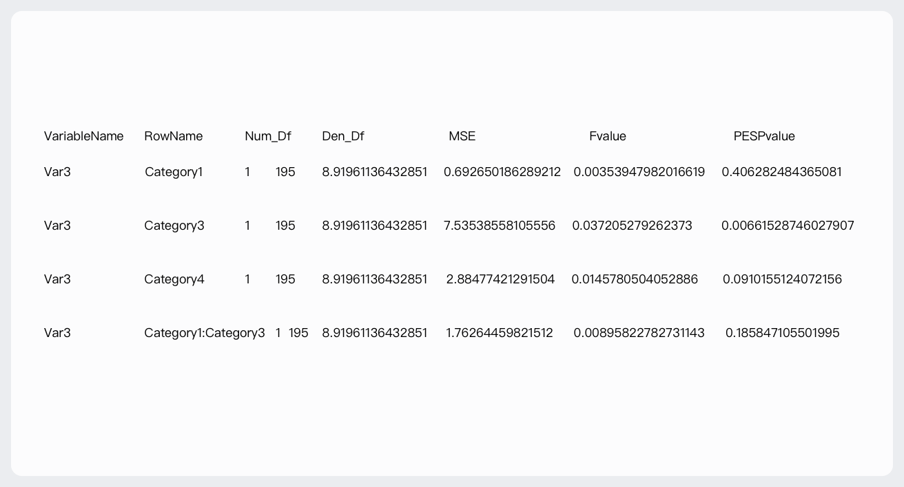Select the value 0.406282484365081
904x487 pixels.
(781, 172)
